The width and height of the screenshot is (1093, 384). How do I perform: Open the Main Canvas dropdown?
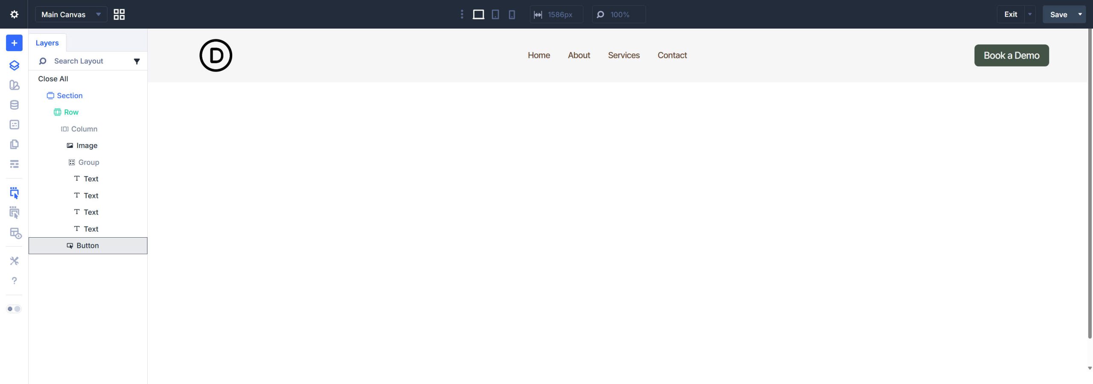[71, 14]
